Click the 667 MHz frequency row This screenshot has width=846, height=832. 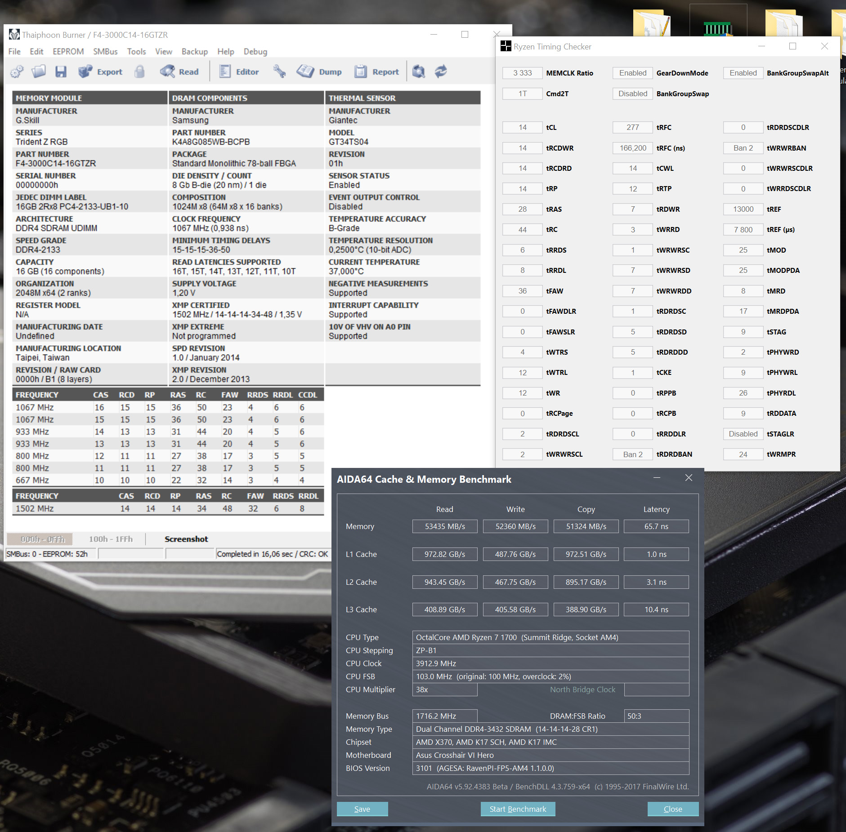(168, 480)
